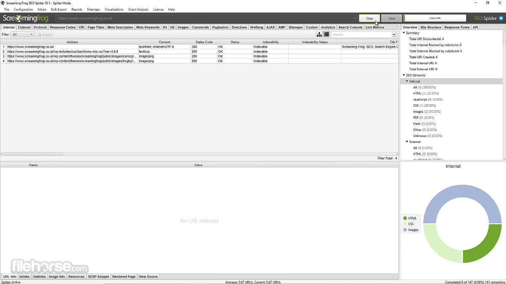Switch to the Response Codes tab

(x=63, y=27)
